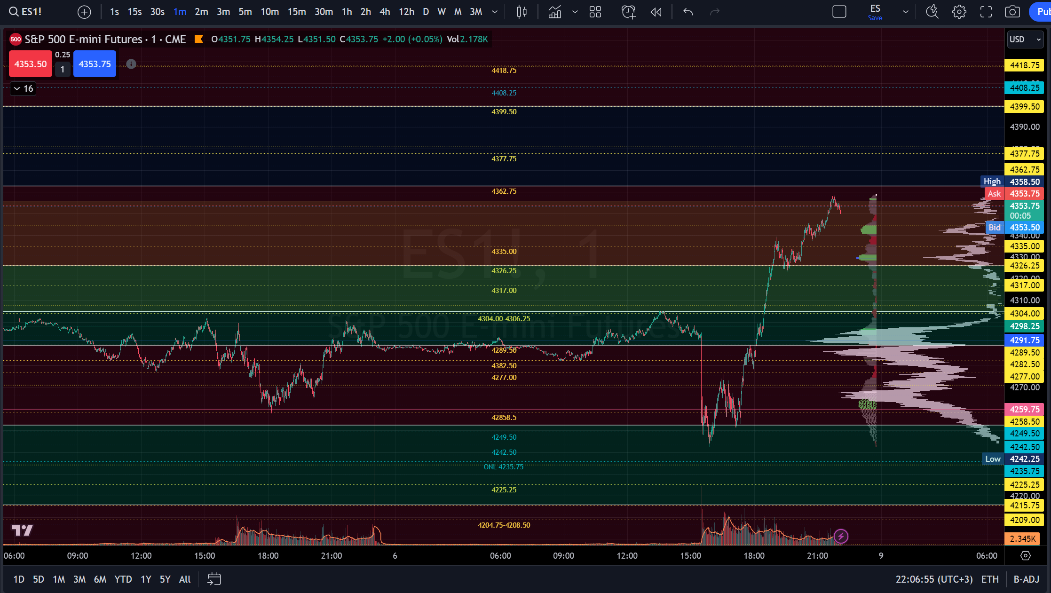The height and width of the screenshot is (593, 1051).
Task: Start bar replay mode
Action: [656, 12]
